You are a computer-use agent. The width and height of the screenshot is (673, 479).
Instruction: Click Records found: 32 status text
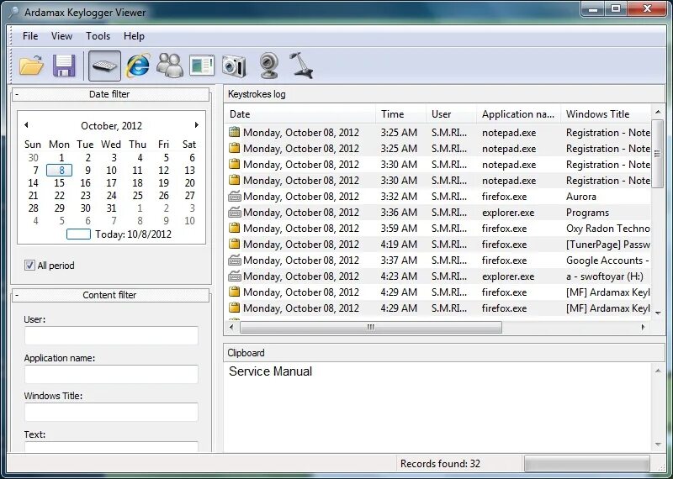pyautogui.click(x=440, y=464)
